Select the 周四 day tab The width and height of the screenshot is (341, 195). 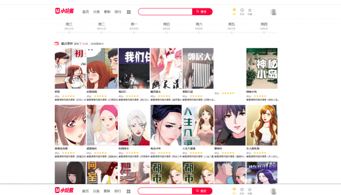264,26
